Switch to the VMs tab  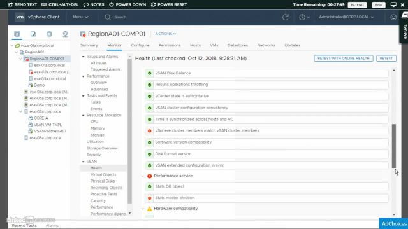coord(214,45)
